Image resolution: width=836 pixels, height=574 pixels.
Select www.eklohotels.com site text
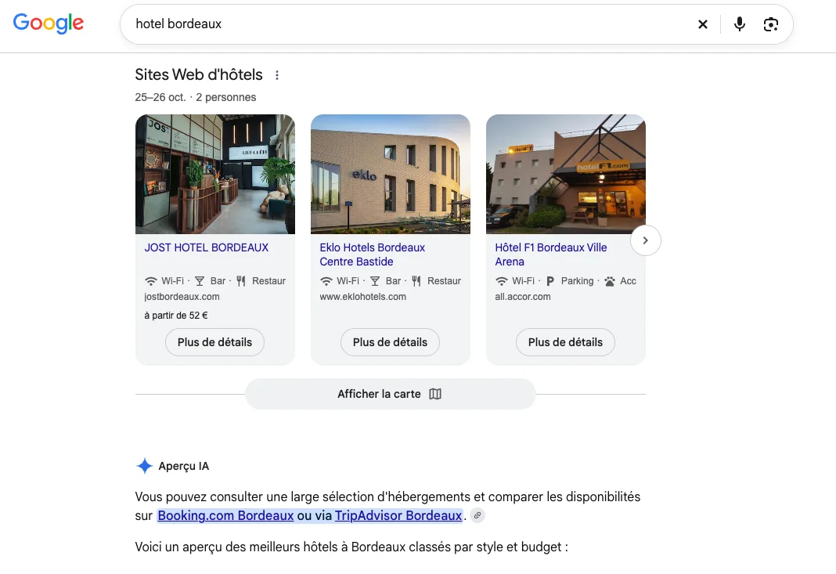[362, 297]
